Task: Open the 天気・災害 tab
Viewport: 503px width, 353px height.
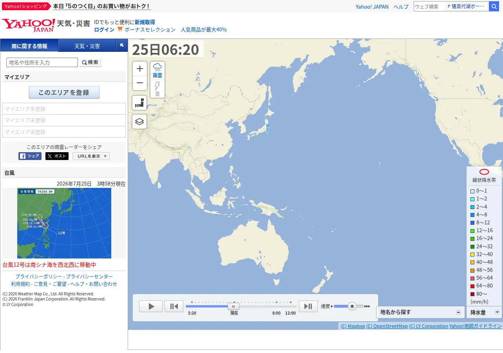Action: 87,46
